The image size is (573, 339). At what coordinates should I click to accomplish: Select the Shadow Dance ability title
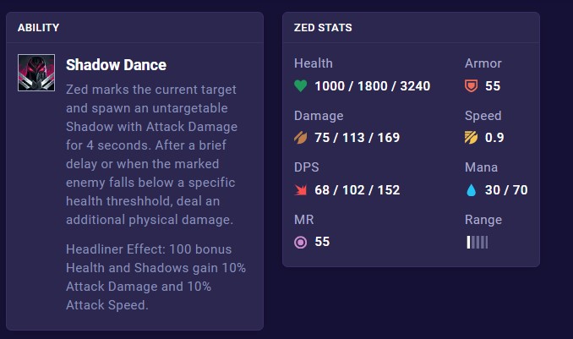point(117,65)
